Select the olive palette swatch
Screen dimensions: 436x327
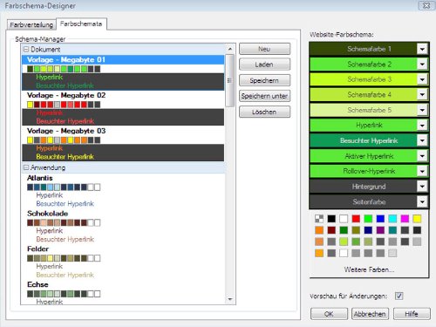(x=356, y=230)
